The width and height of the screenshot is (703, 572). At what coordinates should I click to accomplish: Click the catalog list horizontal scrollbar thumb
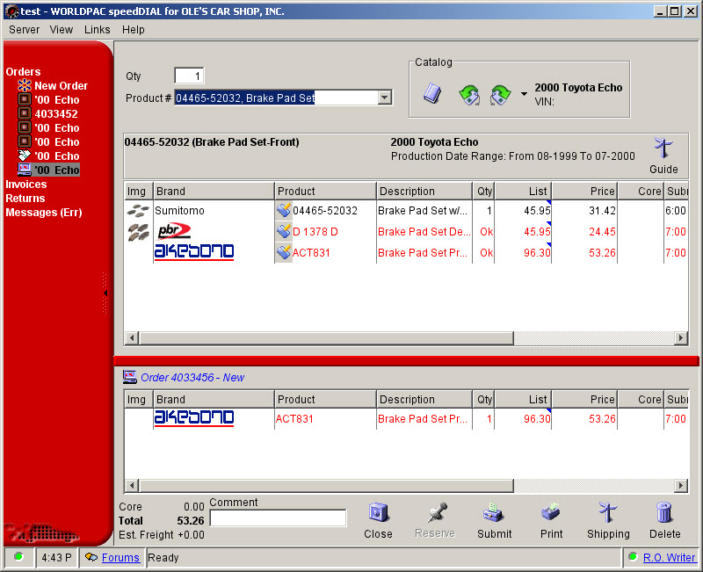pos(326,338)
